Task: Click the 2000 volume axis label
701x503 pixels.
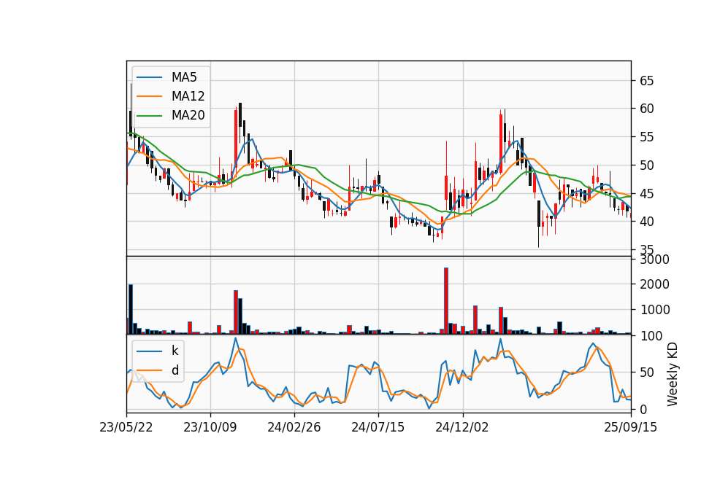Action: click(x=654, y=284)
